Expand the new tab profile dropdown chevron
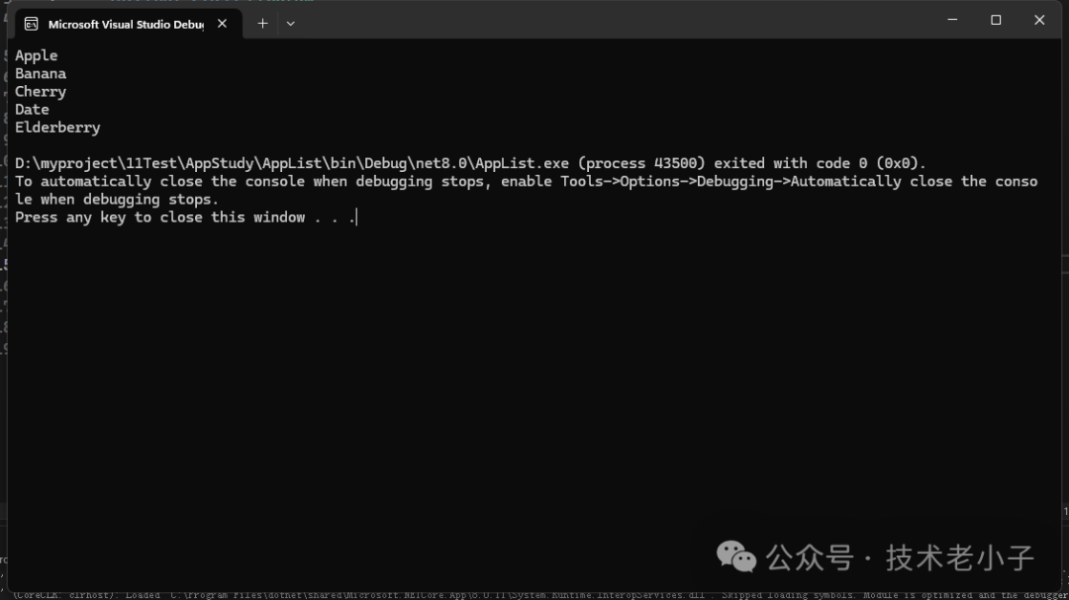1069x600 pixels. coord(290,23)
